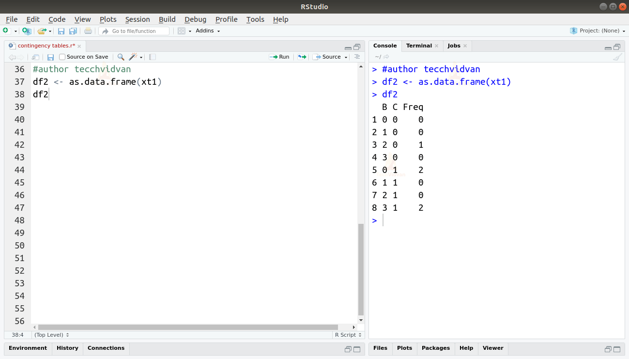Open the compile report icon
Viewport: 629px width, 359px height.
[152, 57]
